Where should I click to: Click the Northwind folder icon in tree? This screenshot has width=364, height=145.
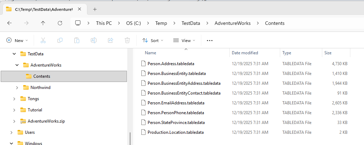(x=26, y=88)
